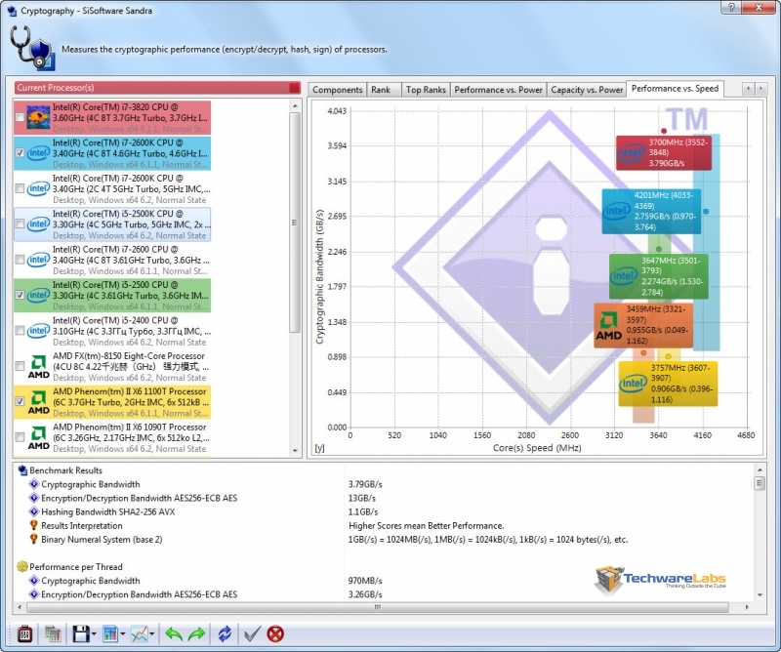
Task: Click the Current Processor(s) header bar
Action: point(157,88)
